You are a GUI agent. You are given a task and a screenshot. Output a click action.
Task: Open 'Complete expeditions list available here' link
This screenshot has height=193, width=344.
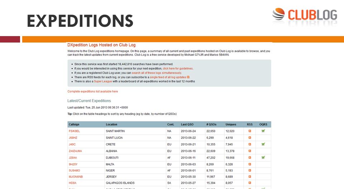(92, 91)
